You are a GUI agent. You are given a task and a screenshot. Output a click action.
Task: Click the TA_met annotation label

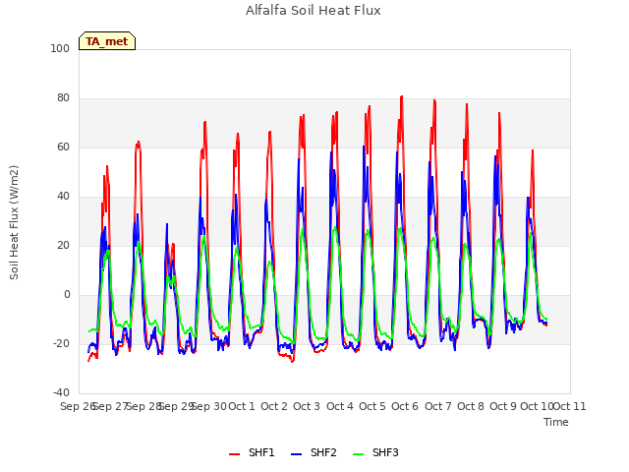107,41
